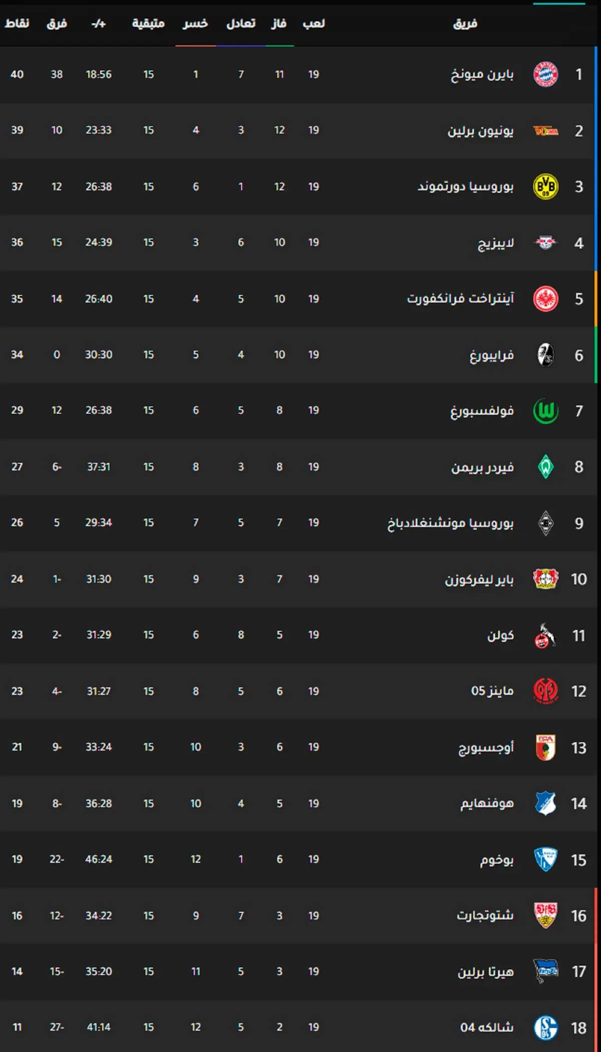Select the Schalke 04 blue crest

tap(545, 1027)
